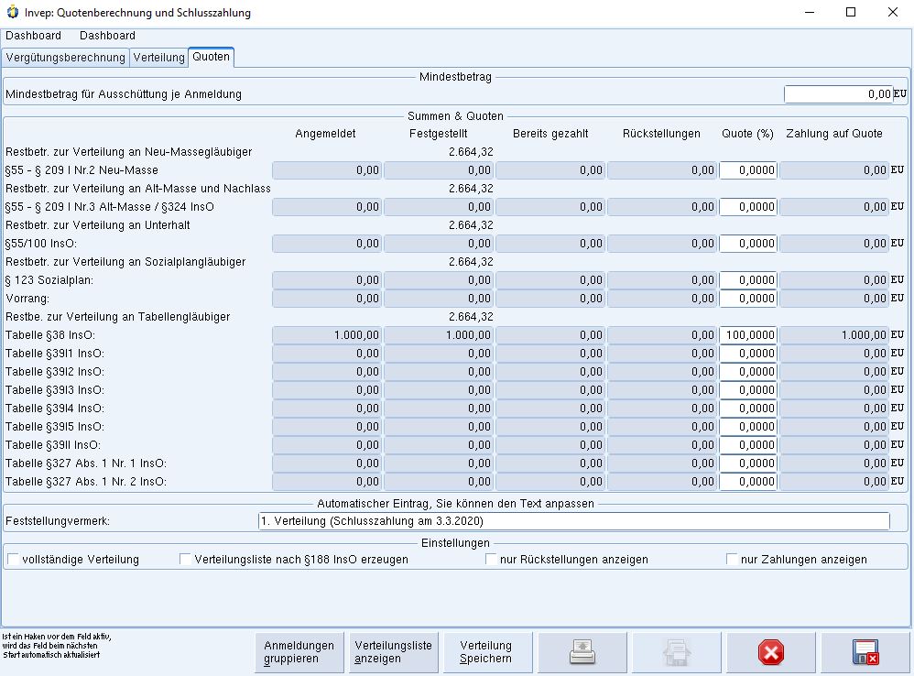Open the Verteilung tab
This screenshot has width=914, height=676.
[x=158, y=58]
